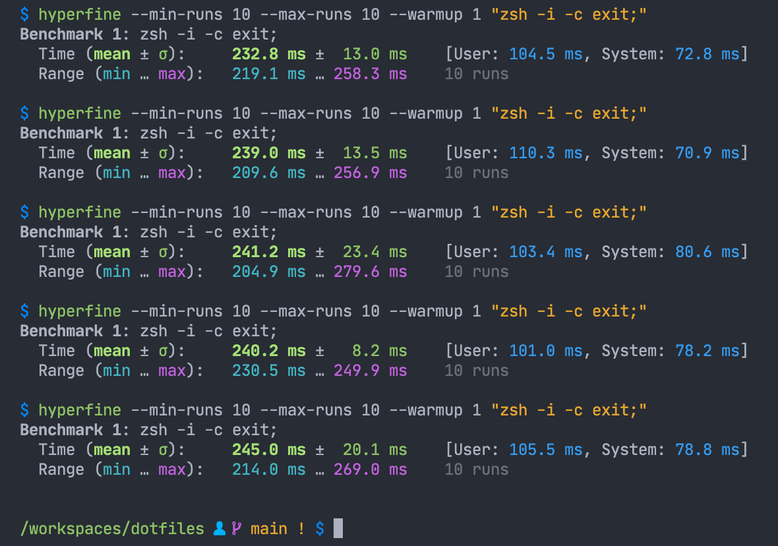Click the User time 104.5 ms

[x=546, y=53]
